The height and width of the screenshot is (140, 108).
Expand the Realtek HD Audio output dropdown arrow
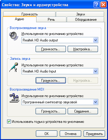coord(95,40)
